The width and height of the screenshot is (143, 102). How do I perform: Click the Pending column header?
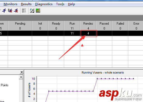(20, 26)
